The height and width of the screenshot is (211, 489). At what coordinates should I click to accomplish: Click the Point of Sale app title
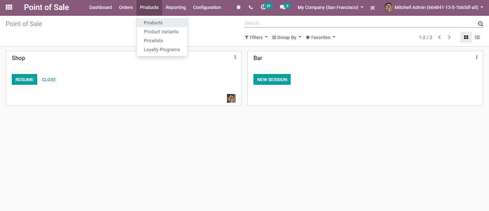click(47, 7)
